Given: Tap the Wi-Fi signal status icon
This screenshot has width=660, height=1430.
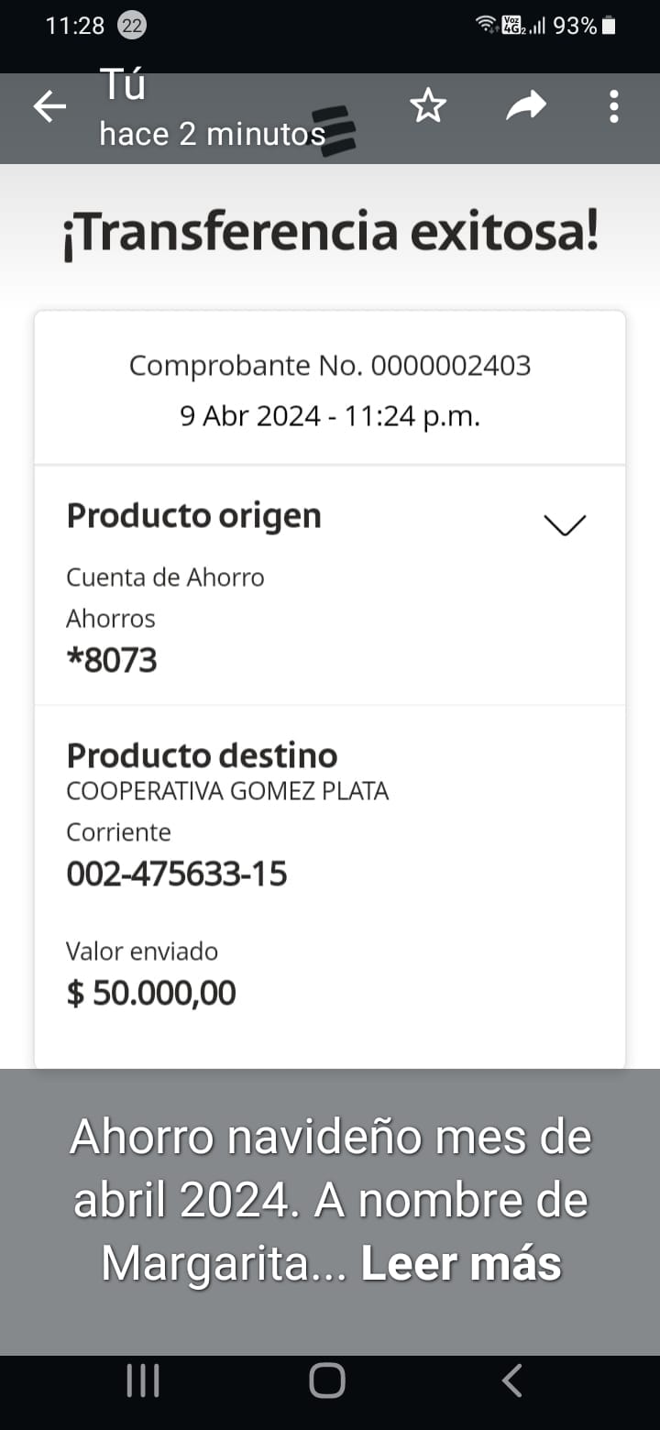Looking at the screenshot, I should (487, 26).
